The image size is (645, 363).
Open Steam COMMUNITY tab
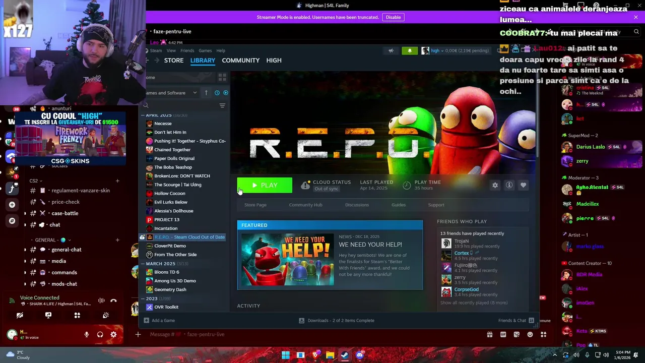[240, 60]
